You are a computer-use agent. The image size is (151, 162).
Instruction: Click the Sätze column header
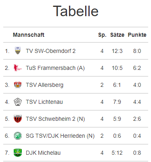point(117,35)
